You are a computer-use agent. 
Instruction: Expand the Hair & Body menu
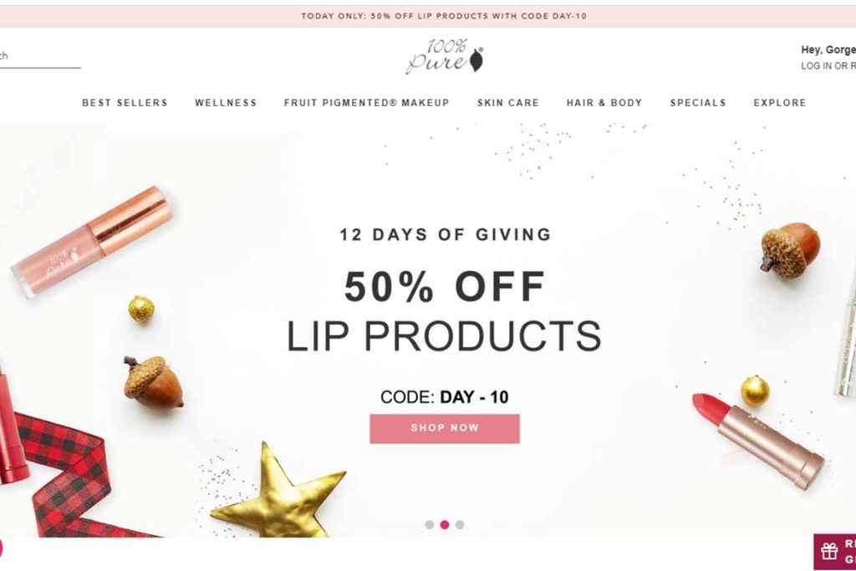point(604,103)
